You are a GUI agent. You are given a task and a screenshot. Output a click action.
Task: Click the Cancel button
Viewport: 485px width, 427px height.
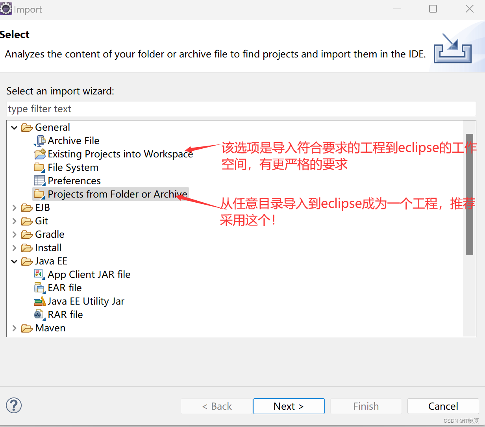[x=443, y=406]
